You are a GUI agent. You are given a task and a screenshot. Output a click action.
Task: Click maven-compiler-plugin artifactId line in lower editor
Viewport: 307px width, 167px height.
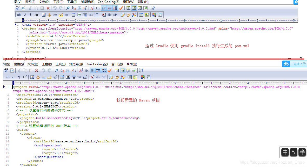point(76,141)
